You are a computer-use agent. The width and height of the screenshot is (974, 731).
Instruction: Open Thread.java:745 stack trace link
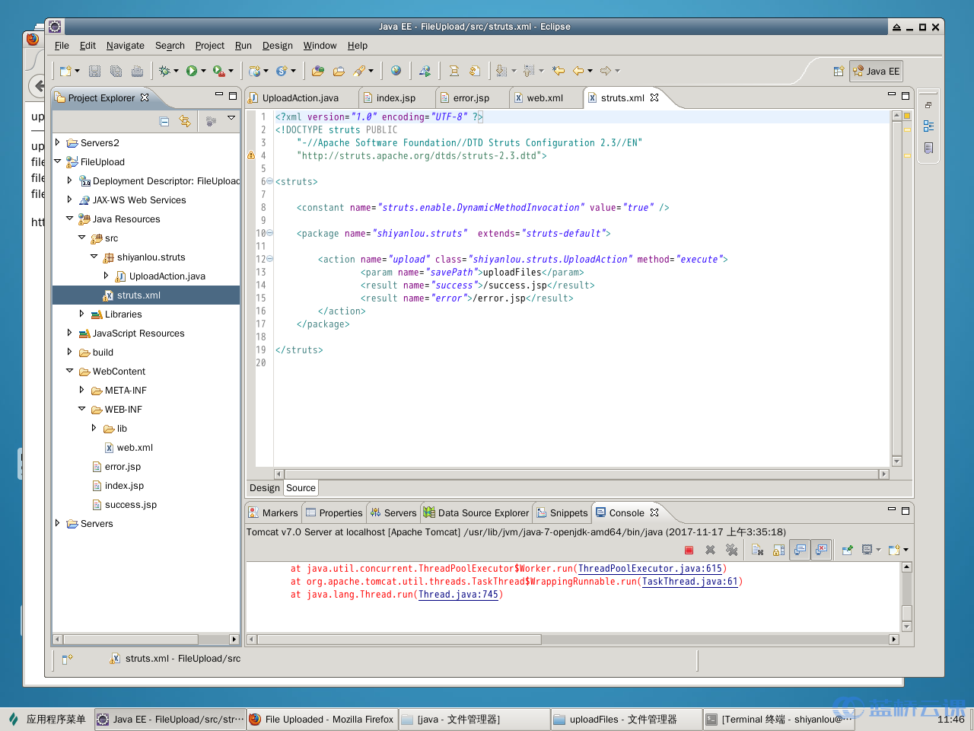pos(459,595)
